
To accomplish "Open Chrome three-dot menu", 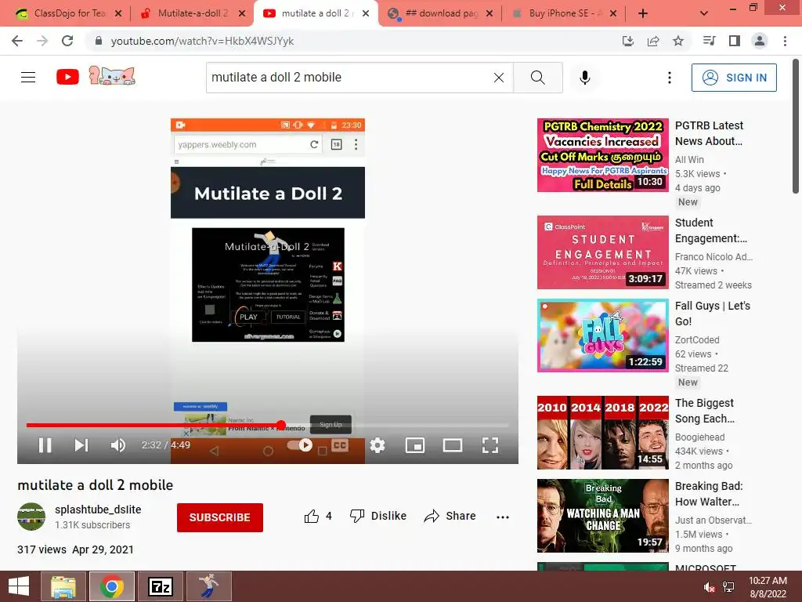I will 785,41.
